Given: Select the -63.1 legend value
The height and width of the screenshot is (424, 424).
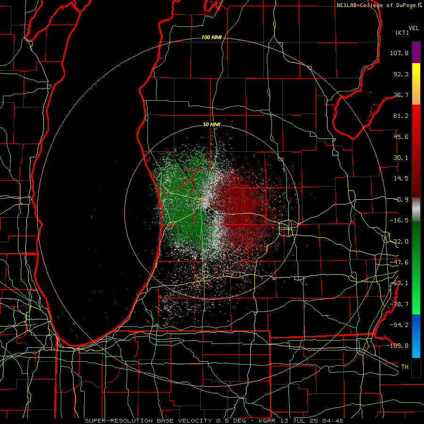Looking at the screenshot, I should click(x=399, y=283).
